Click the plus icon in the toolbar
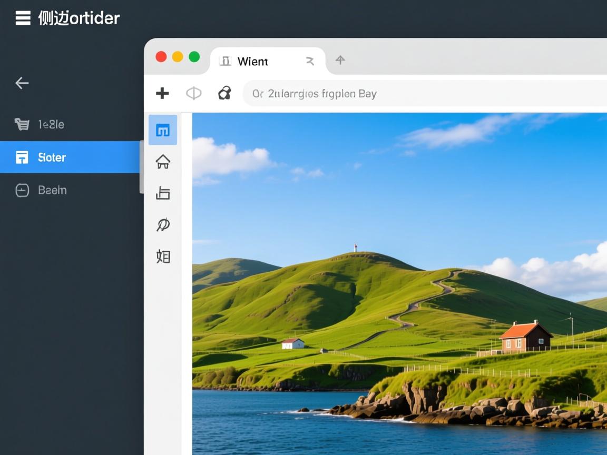Image resolution: width=607 pixels, height=455 pixels. click(162, 93)
